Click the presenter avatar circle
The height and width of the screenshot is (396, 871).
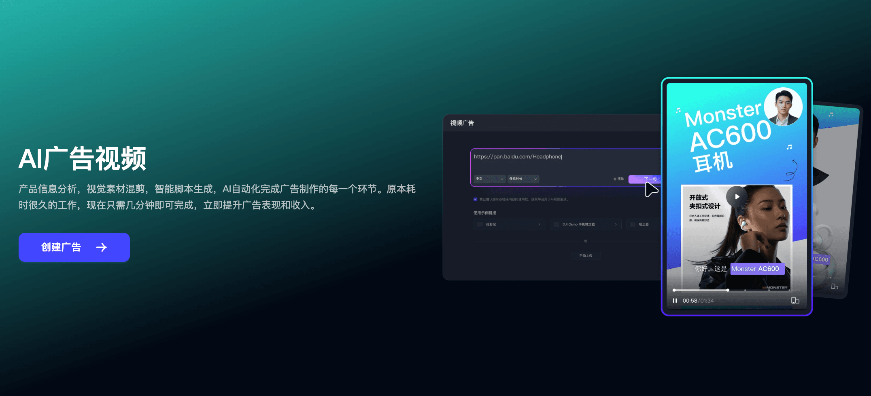tap(783, 107)
